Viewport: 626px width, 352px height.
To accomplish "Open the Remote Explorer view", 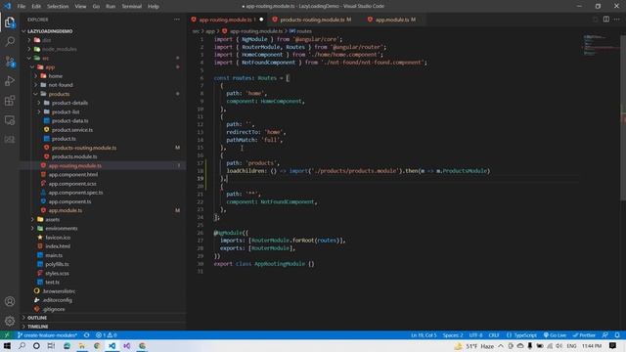I will pos(10,119).
